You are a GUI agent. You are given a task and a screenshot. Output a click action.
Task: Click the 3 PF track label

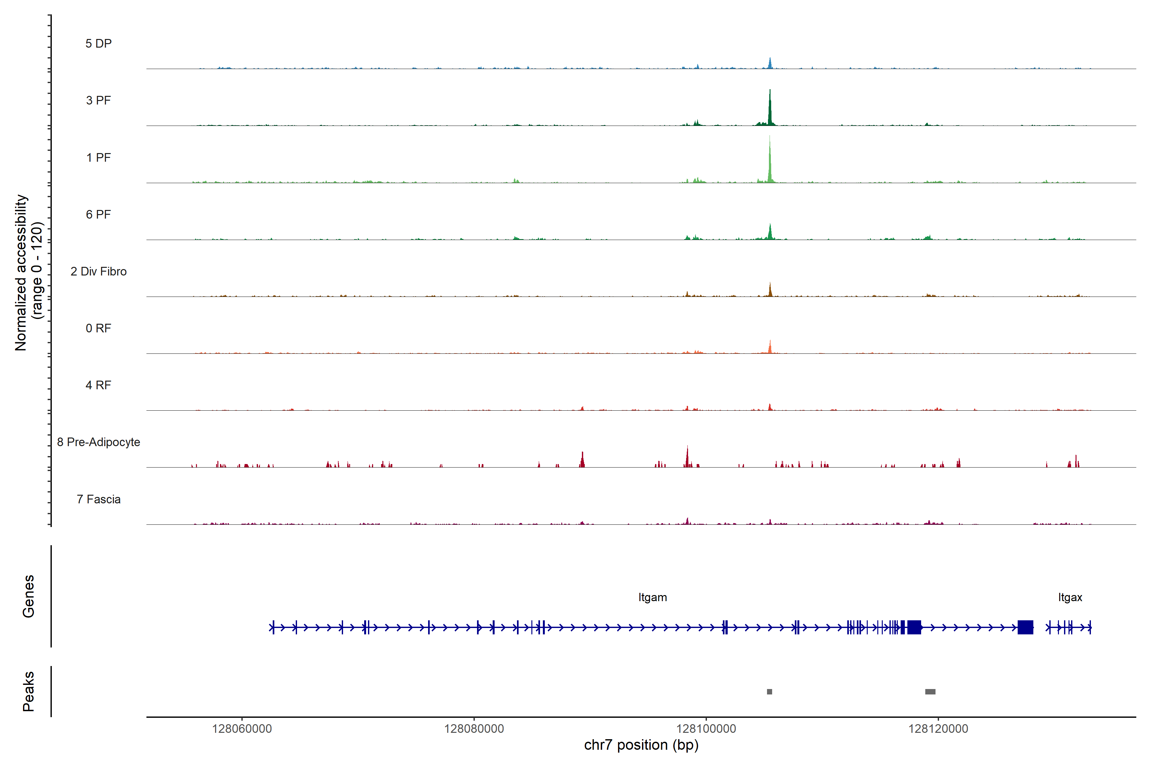(98, 100)
